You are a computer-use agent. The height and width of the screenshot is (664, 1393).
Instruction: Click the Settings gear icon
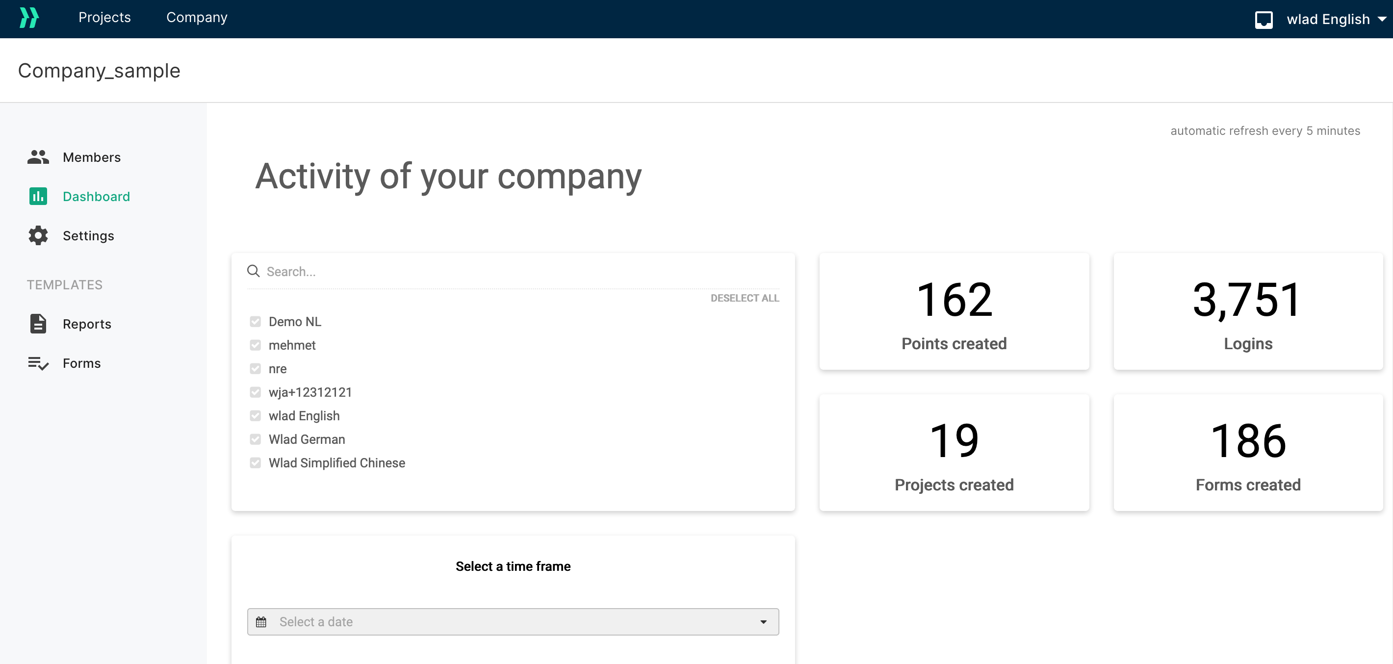(38, 236)
